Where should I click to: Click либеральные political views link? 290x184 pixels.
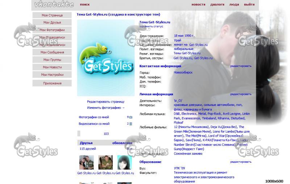point(183,49)
